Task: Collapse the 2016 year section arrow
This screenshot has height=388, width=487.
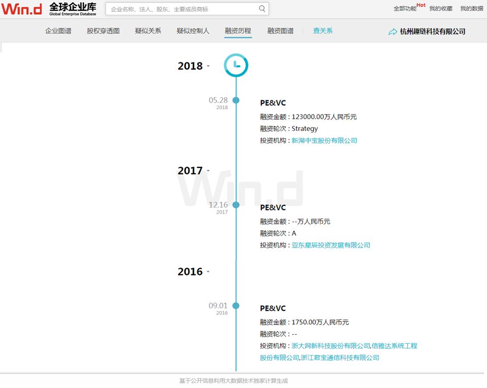Action: coord(208,272)
